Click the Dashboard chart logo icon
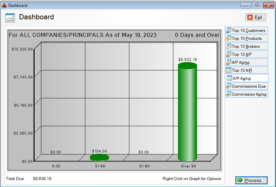The width and height of the screenshot is (276, 187). 10,18
